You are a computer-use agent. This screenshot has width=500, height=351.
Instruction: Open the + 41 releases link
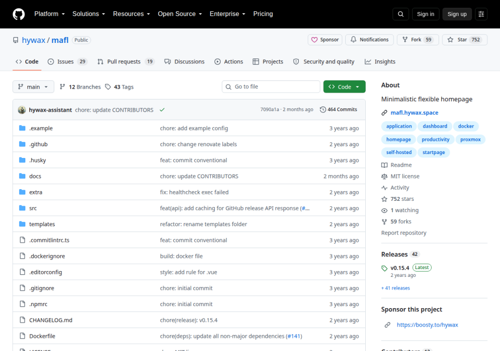click(x=396, y=288)
